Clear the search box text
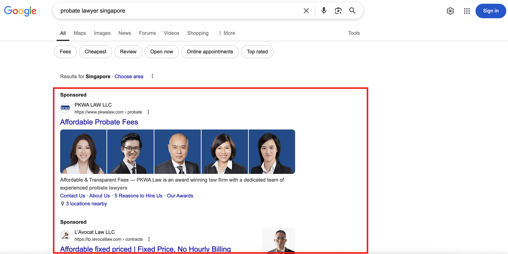 306,11
